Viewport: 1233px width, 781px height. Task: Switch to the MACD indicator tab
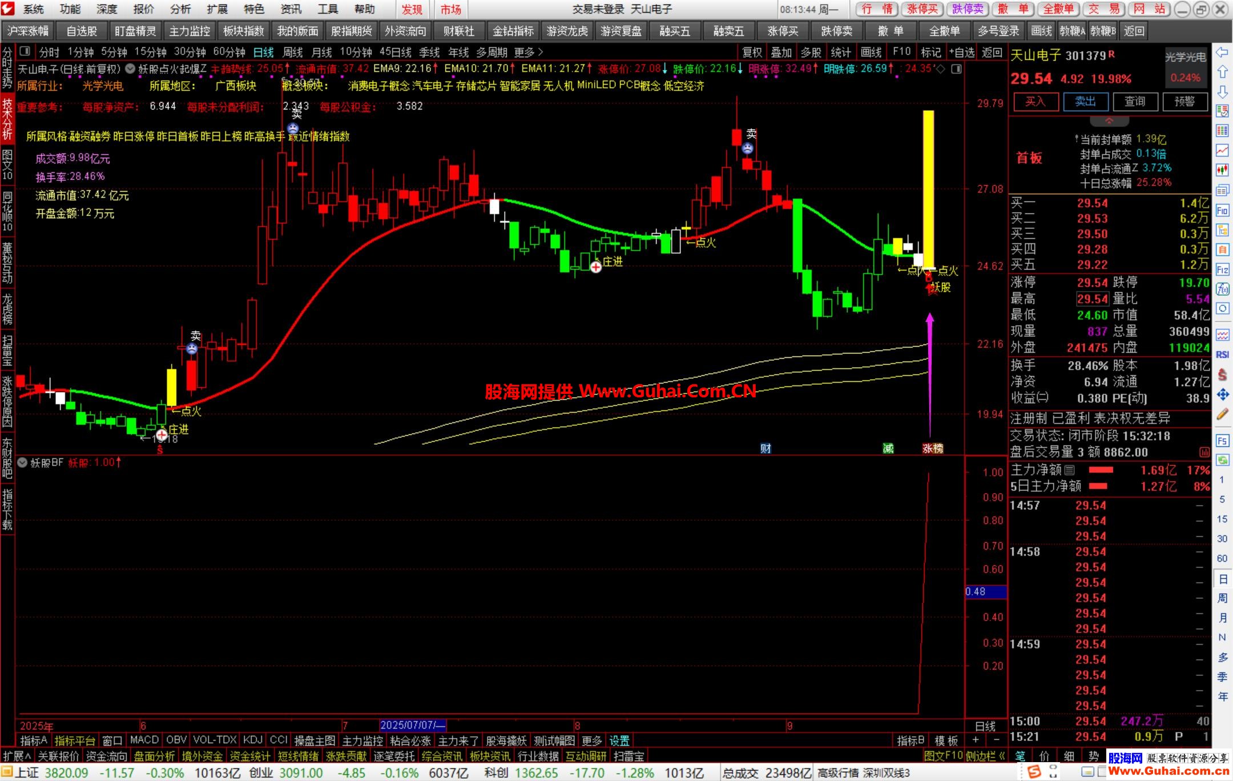[144, 740]
